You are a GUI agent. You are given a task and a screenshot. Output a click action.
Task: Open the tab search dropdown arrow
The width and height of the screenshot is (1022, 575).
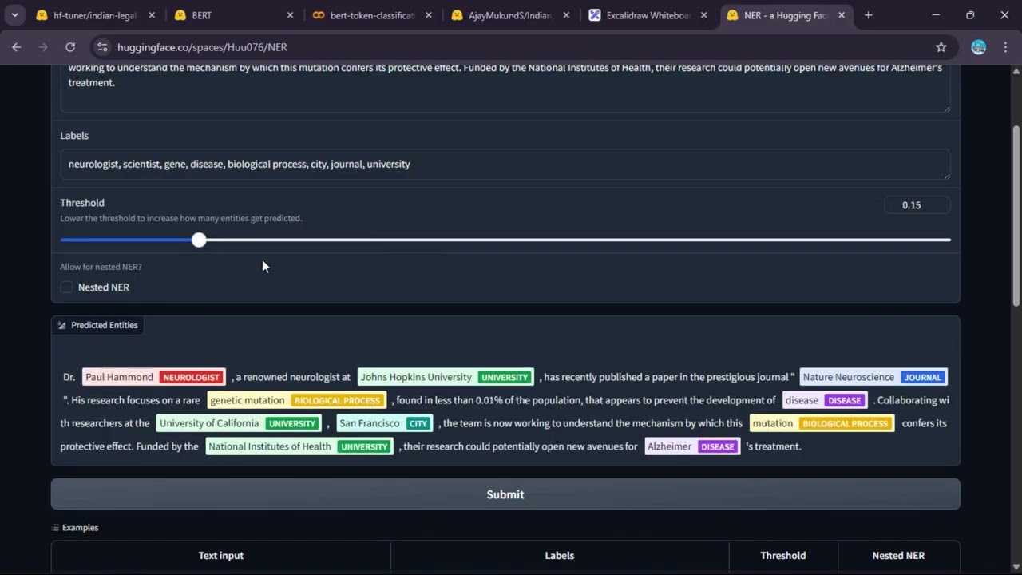14,15
